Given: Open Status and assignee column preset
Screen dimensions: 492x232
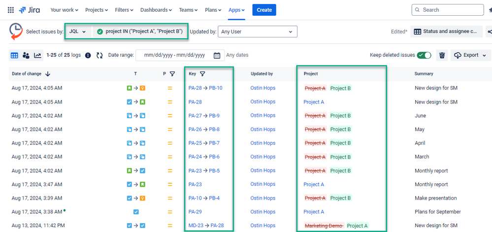Looking at the screenshot, I should (x=447, y=32).
